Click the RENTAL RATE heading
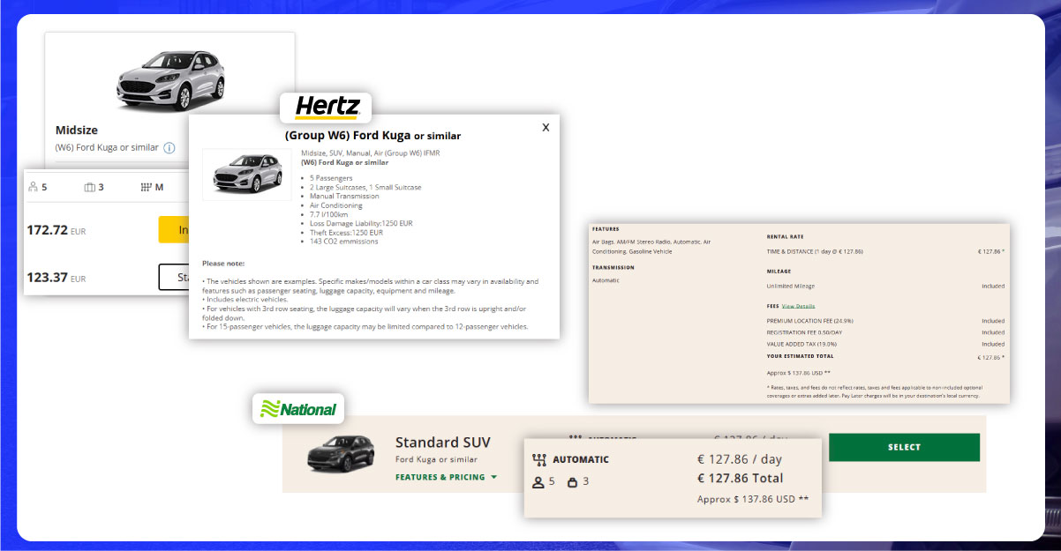 [786, 236]
